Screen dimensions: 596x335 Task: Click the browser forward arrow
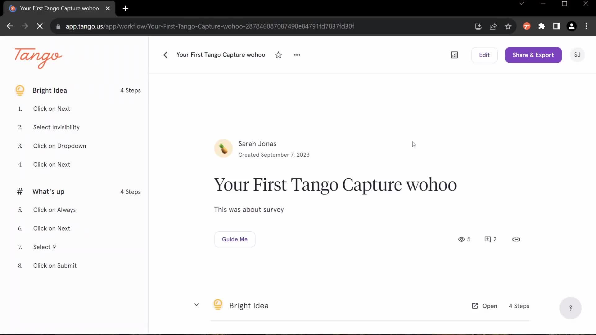tap(25, 26)
